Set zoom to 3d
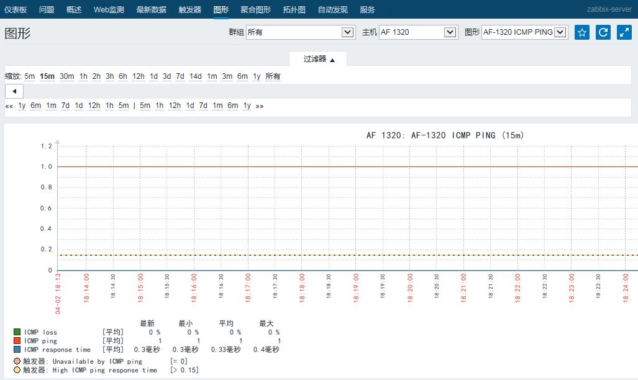The height and width of the screenshot is (380, 638). click(x=167, y=76)
